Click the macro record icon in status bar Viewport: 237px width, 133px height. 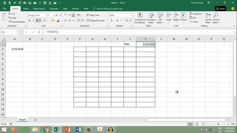(x=11, y=124)
